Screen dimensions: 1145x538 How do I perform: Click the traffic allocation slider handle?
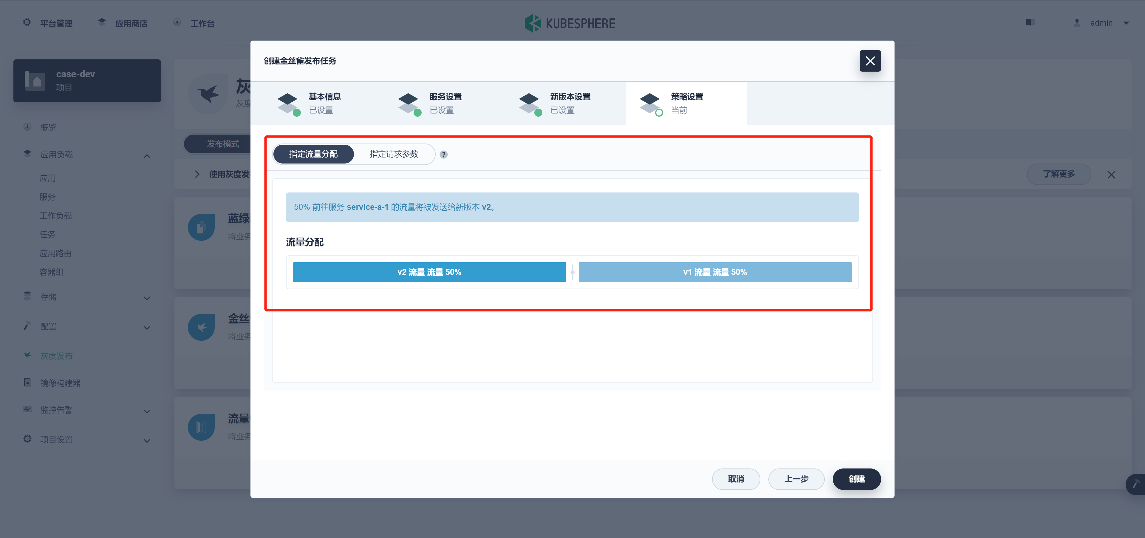click(572, 272)
